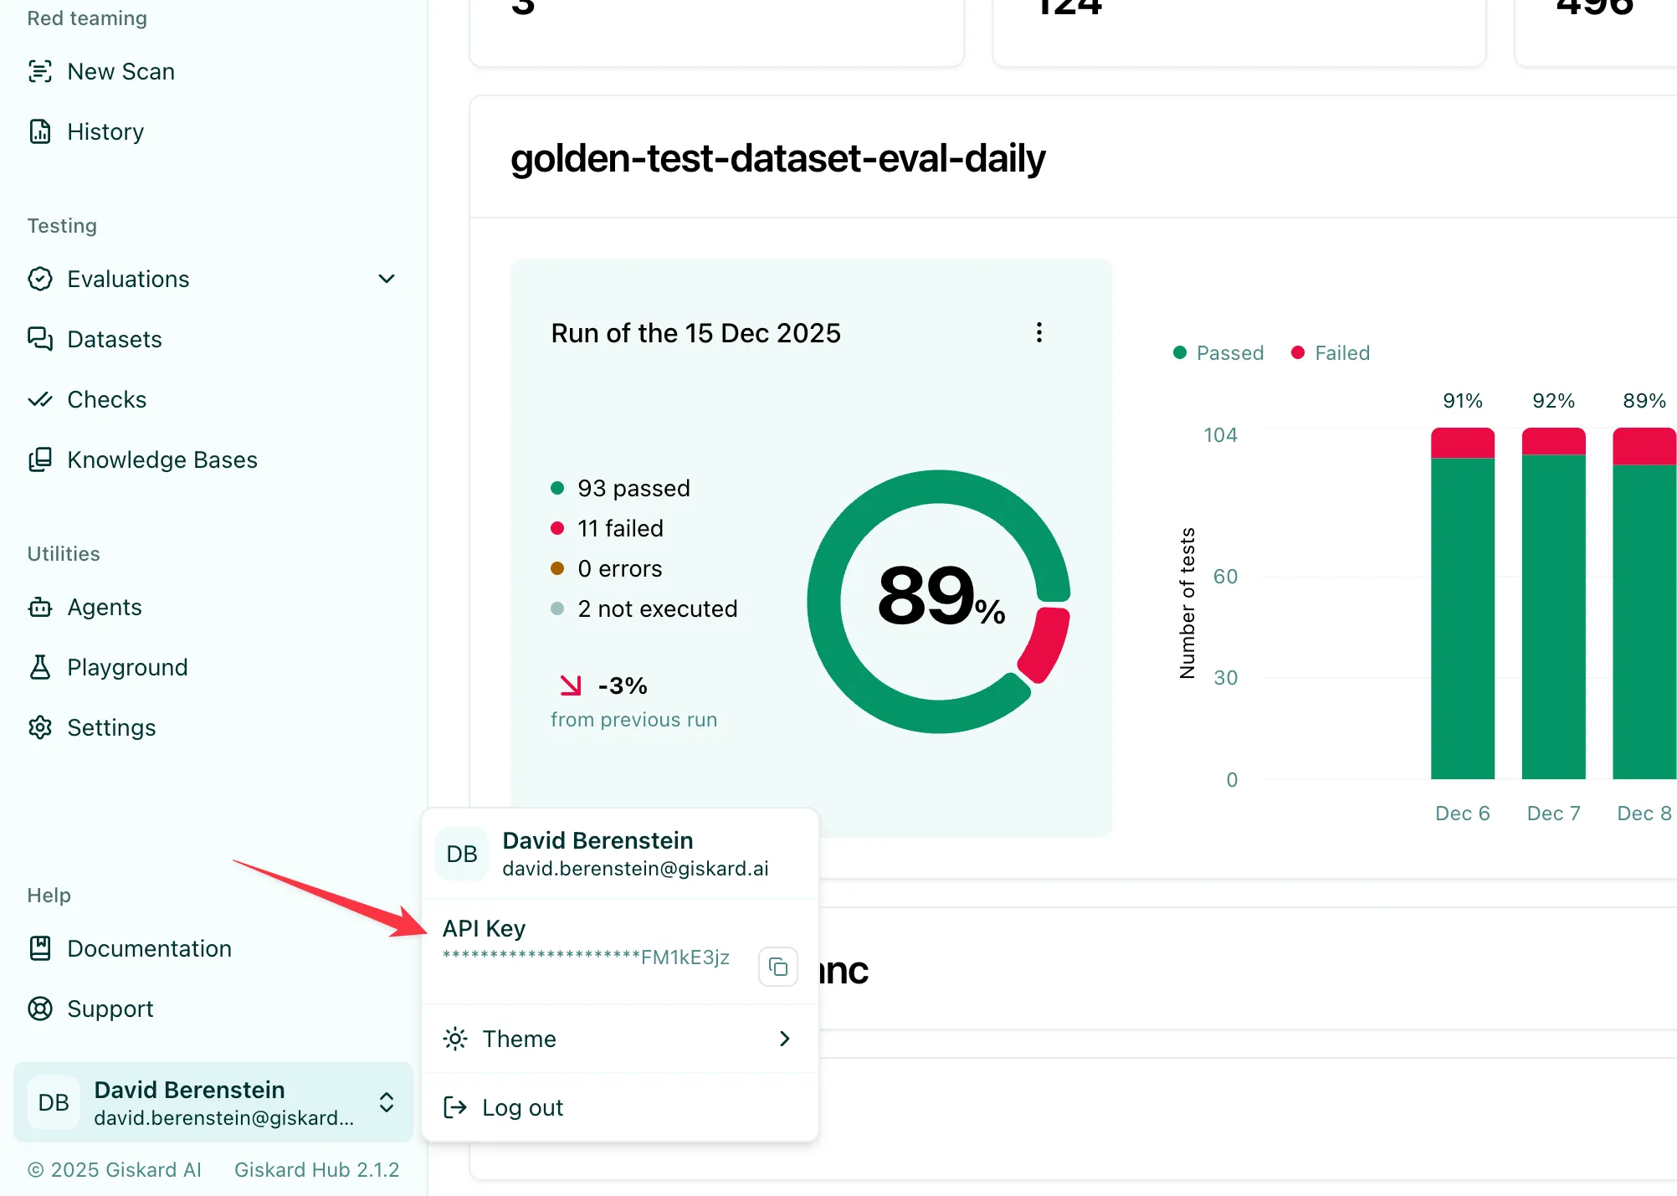
Task: Open the History icon in sidebar
Action: (x=41, y=131)
